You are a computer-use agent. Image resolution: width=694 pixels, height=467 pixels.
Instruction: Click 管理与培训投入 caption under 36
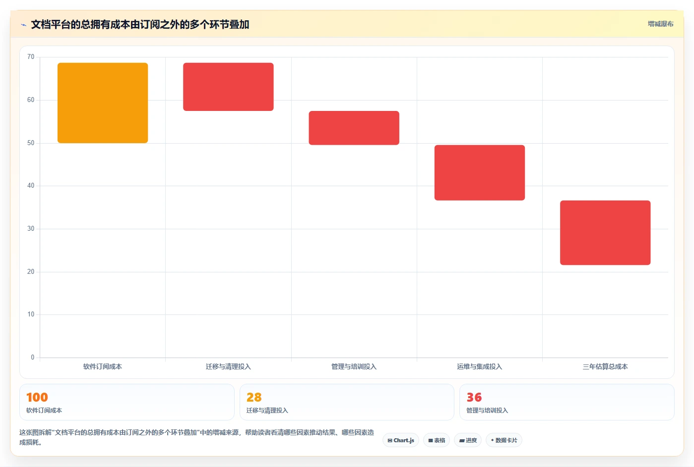tap(487, 411)
